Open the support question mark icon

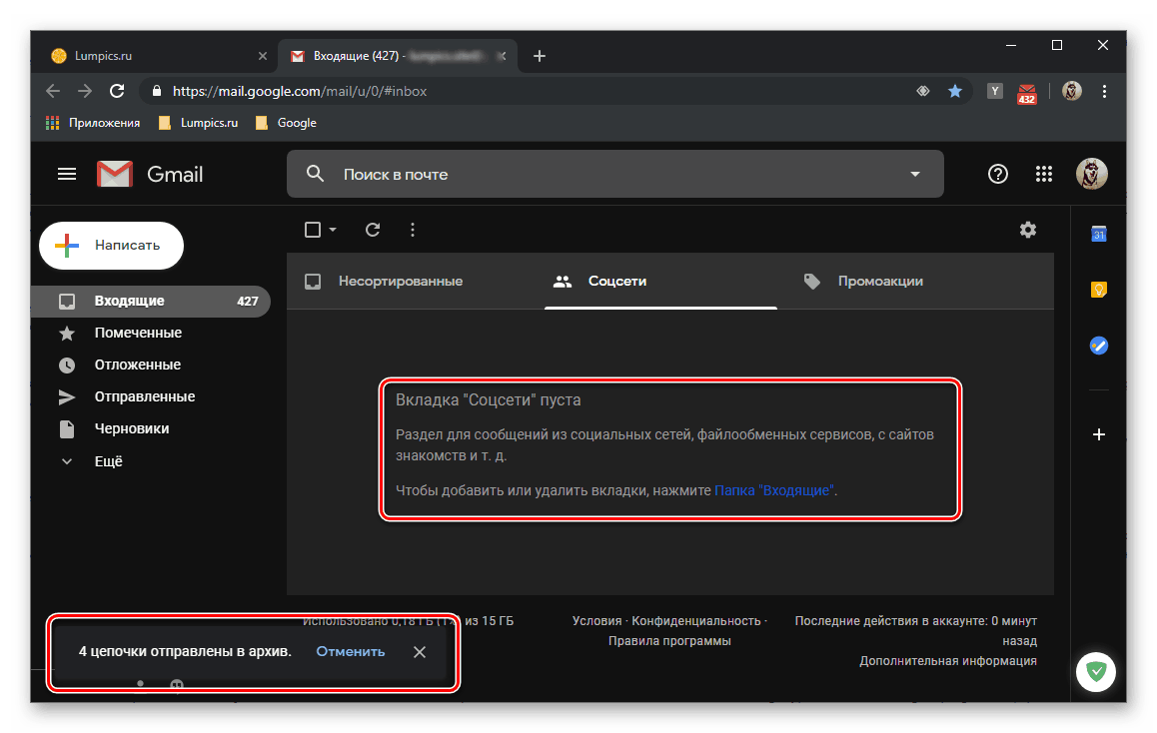click(997, 174)
